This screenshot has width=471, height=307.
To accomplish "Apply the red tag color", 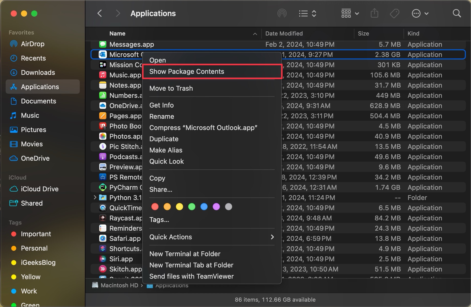I will click(x=155, y=207).
